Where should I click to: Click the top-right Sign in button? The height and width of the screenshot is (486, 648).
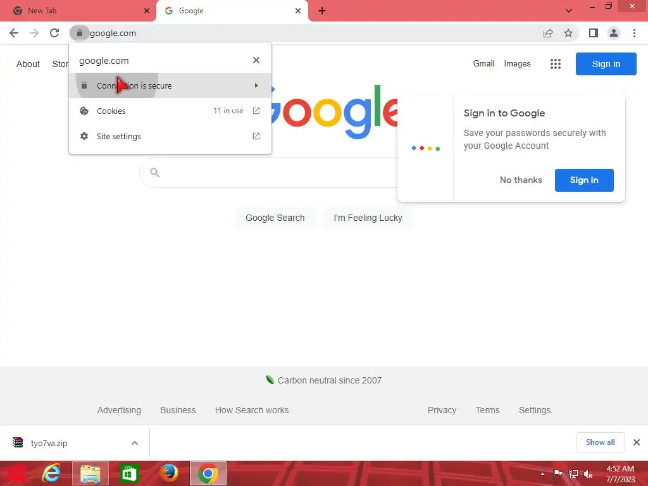[606, 64]
